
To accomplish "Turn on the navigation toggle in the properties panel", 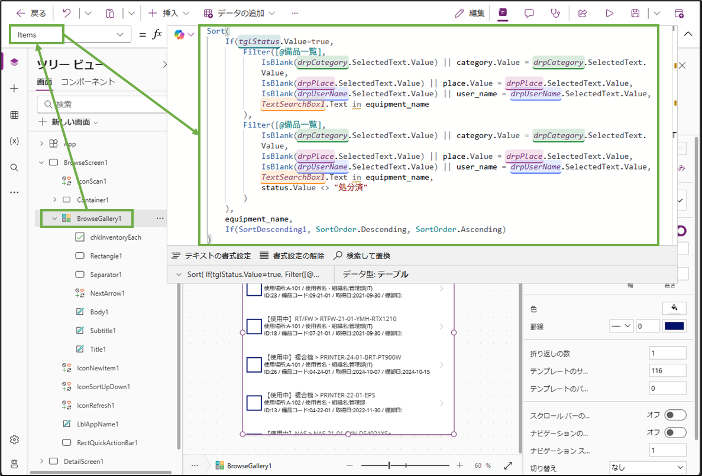I will coord(675,432).
